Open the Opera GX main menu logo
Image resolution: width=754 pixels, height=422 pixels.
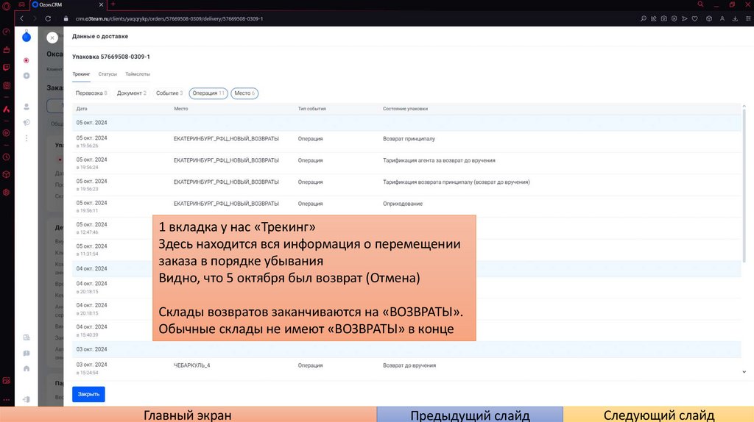[6, 6]
